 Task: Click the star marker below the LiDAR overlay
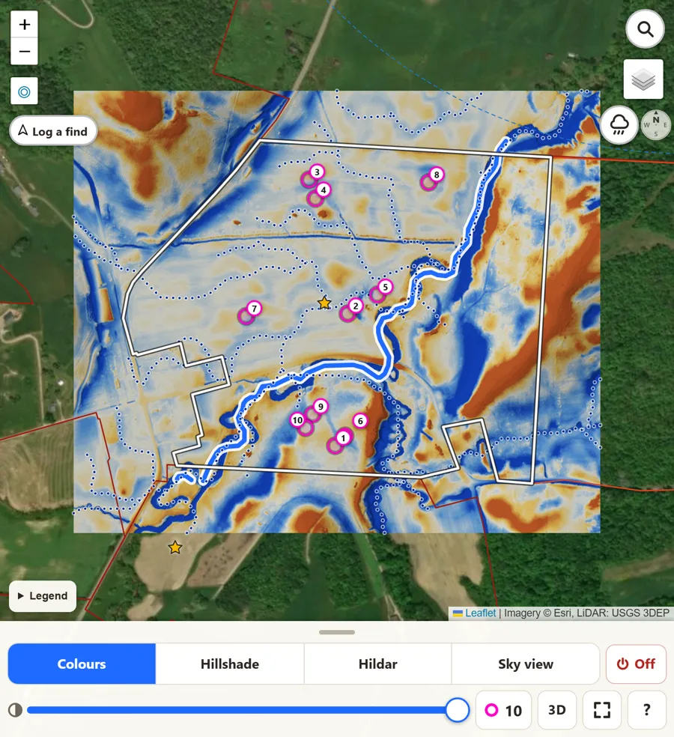(174, 547)
